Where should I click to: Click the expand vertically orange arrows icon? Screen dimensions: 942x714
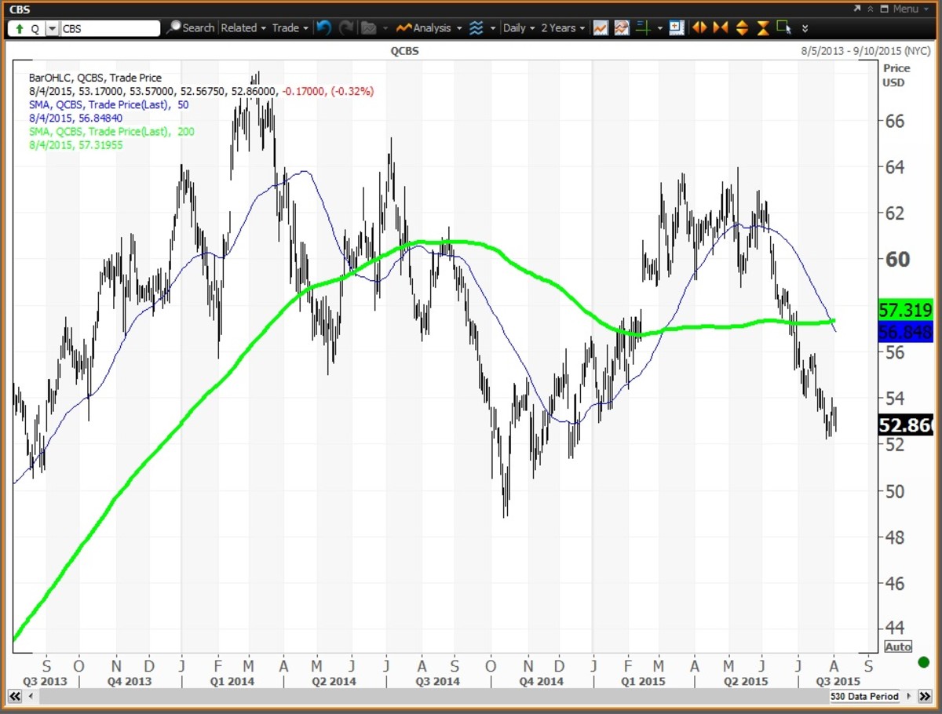pyautogui.click(x=742, y=27)
